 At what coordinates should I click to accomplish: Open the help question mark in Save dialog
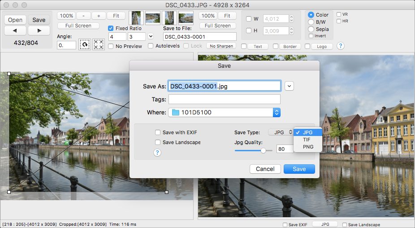157,153
